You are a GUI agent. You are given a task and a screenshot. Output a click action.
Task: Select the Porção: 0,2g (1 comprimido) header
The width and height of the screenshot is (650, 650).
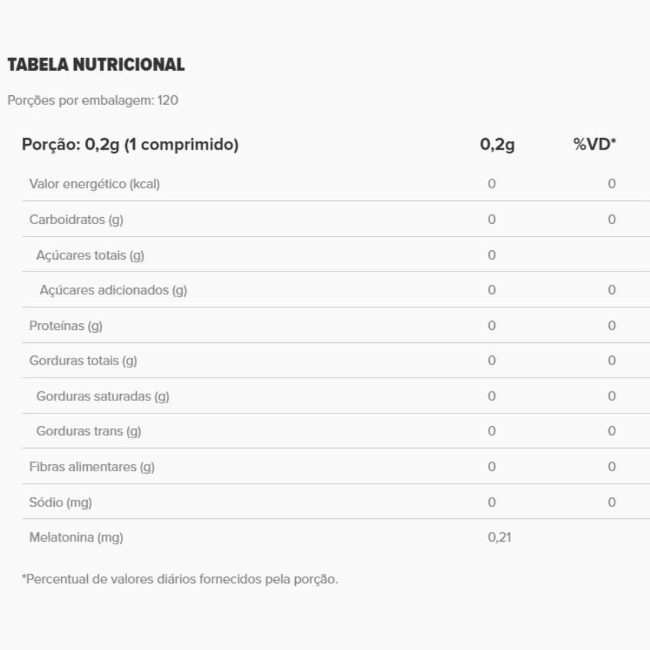130,145
